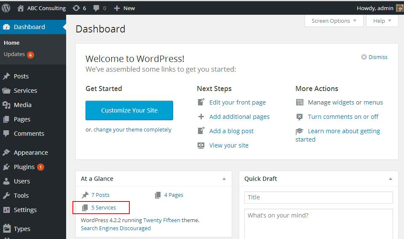Collapse the Quick Draft panel
The image size is (404, 239).
pyautogui.click(x=391, y=179)
